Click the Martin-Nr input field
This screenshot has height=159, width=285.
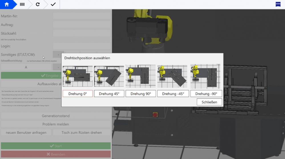(x=82, y=16)
